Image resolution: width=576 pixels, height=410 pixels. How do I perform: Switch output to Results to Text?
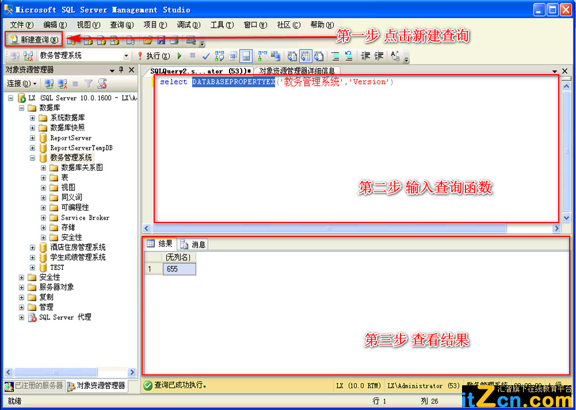pyautogui.click(x=292, y=56)
